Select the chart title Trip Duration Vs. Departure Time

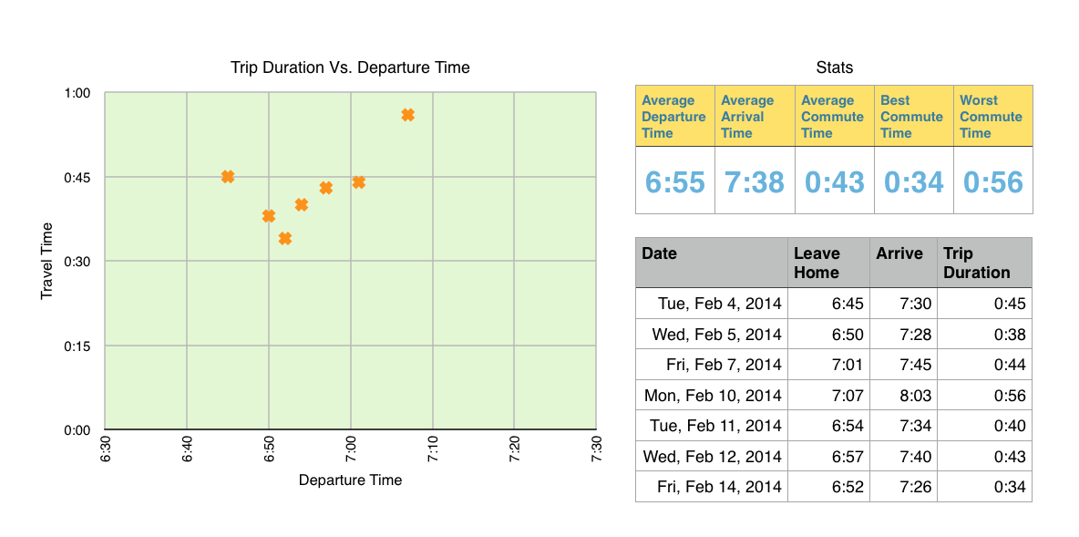350,67
